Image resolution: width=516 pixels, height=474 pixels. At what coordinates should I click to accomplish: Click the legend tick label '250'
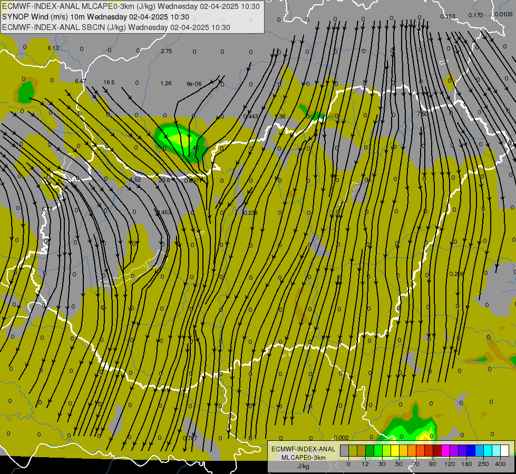point(483,464)
